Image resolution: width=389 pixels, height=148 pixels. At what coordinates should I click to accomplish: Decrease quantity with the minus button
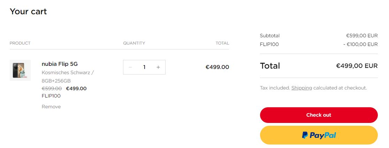pos(130,67)
